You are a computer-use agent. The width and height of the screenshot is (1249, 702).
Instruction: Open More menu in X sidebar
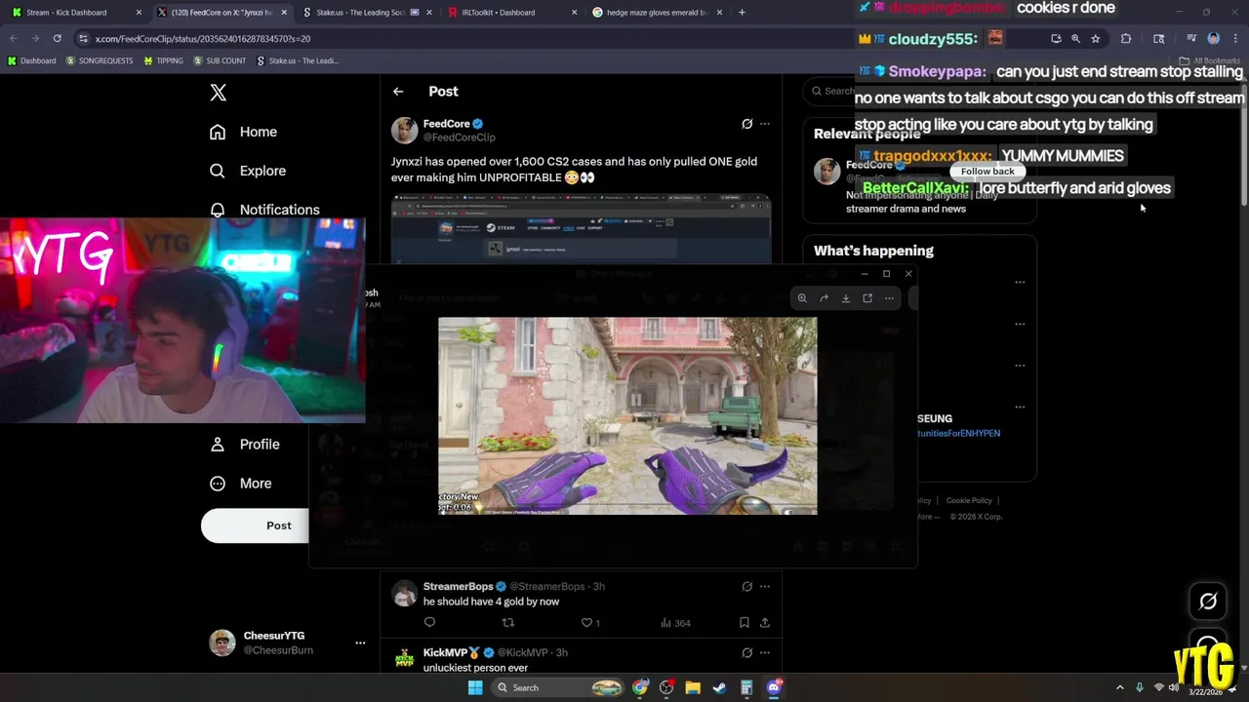tap(240, 484)
